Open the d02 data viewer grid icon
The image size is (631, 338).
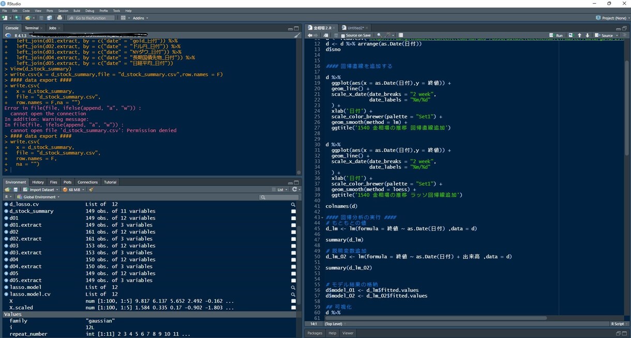pos(293,232)
